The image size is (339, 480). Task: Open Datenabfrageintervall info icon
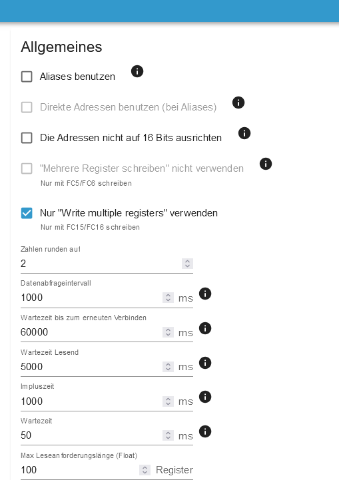(x=205, y=294)
